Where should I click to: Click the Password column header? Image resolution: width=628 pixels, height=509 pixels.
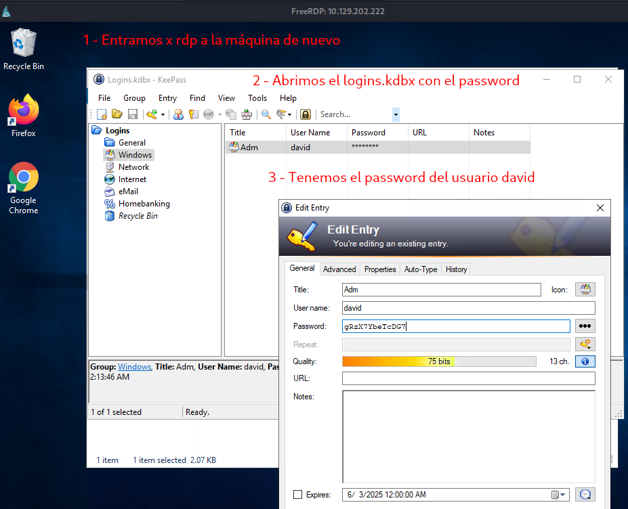377,133
